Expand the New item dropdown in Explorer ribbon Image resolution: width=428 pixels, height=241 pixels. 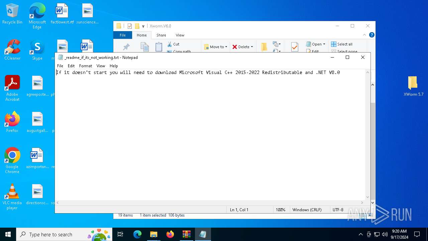pyautogui.click(x=276, y=44)
